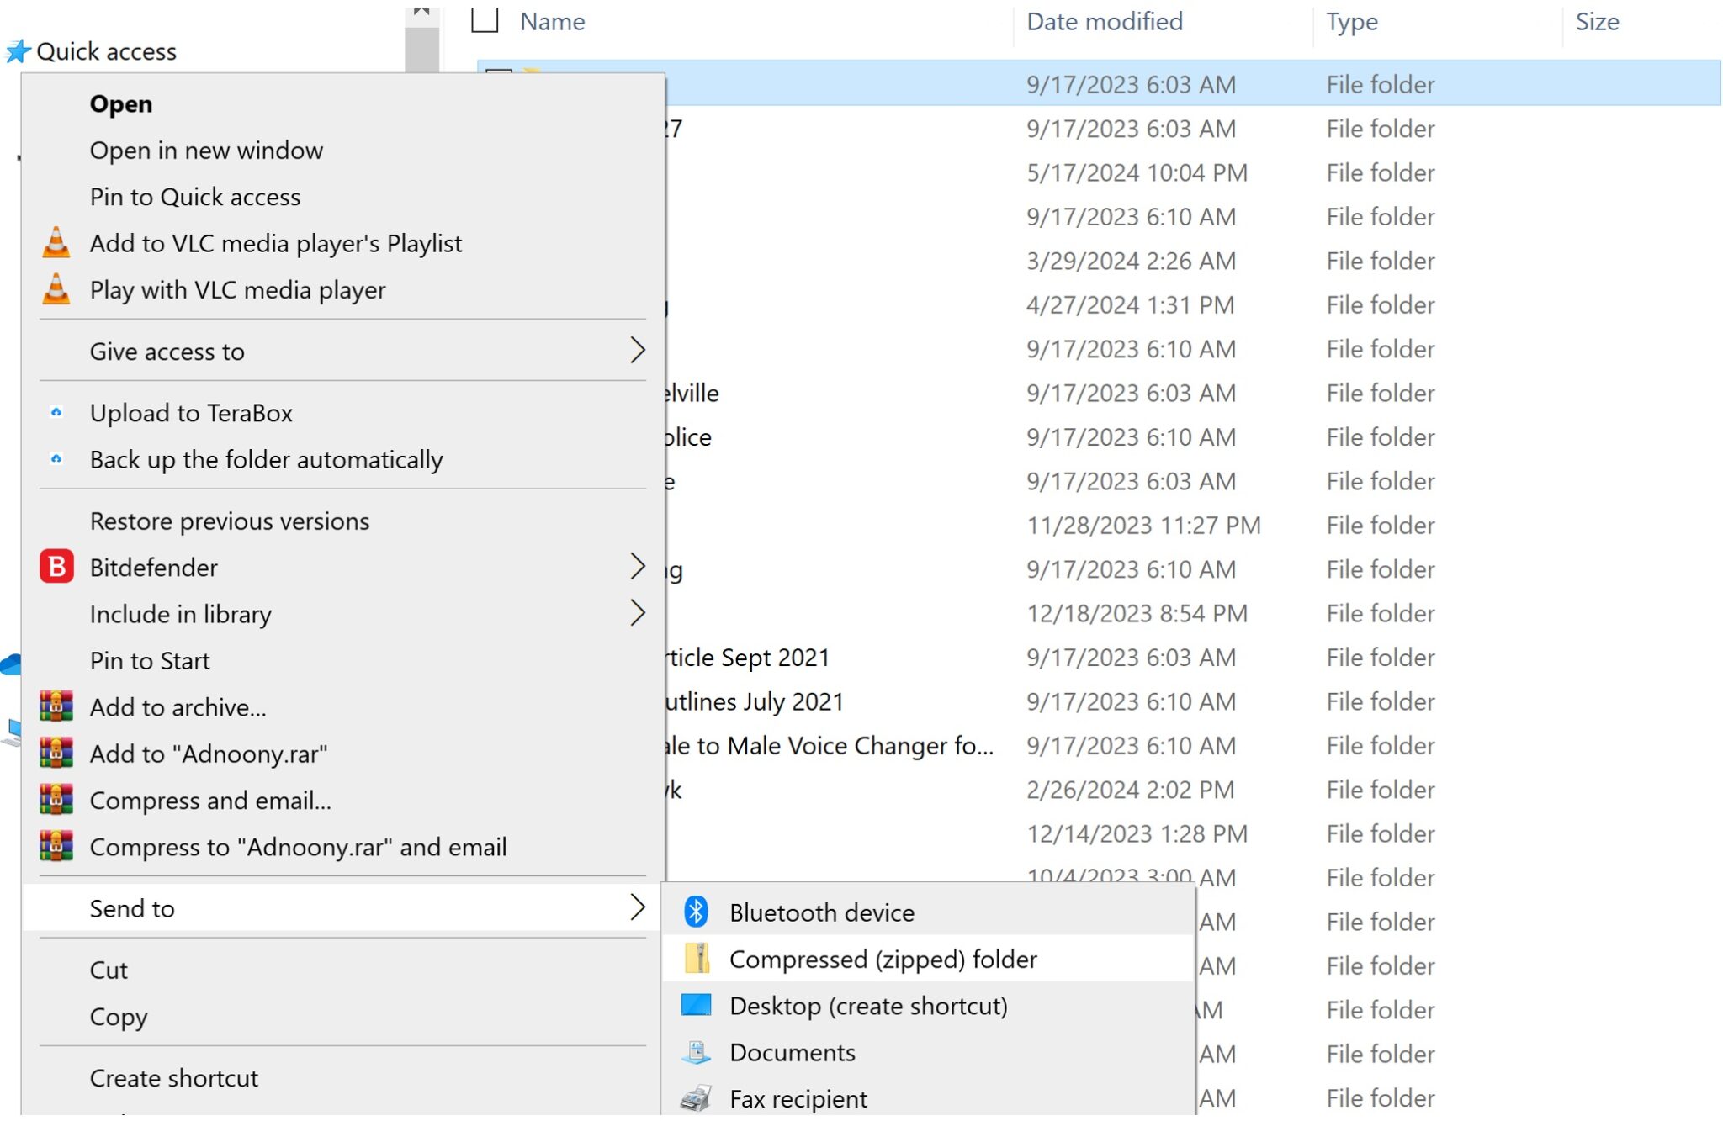Click the WinRAR icon beside Compress and email
This screenshot has width=1723, height=1121.
[56, 801]
